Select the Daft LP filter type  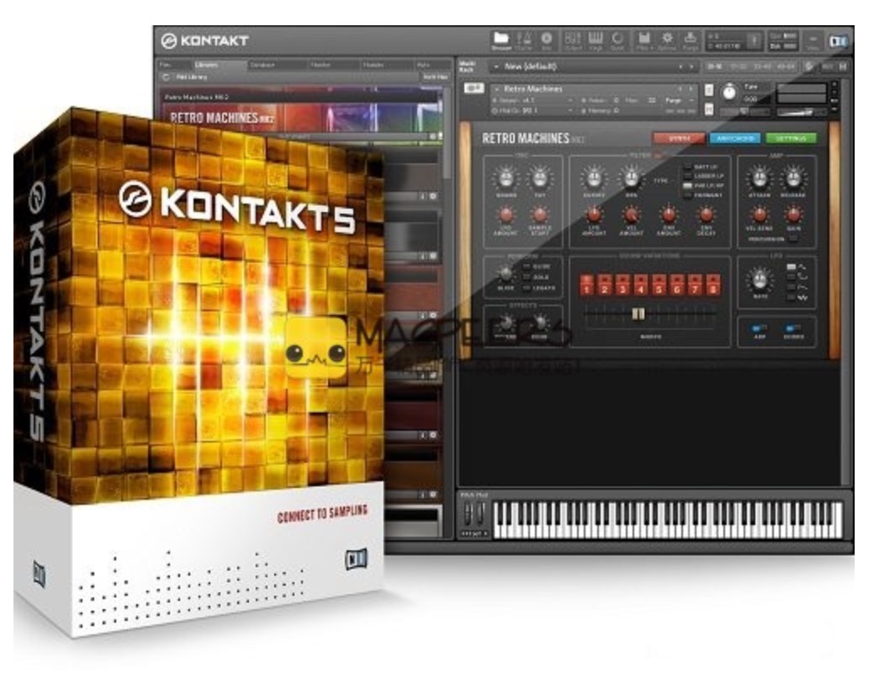coord(688,167)
